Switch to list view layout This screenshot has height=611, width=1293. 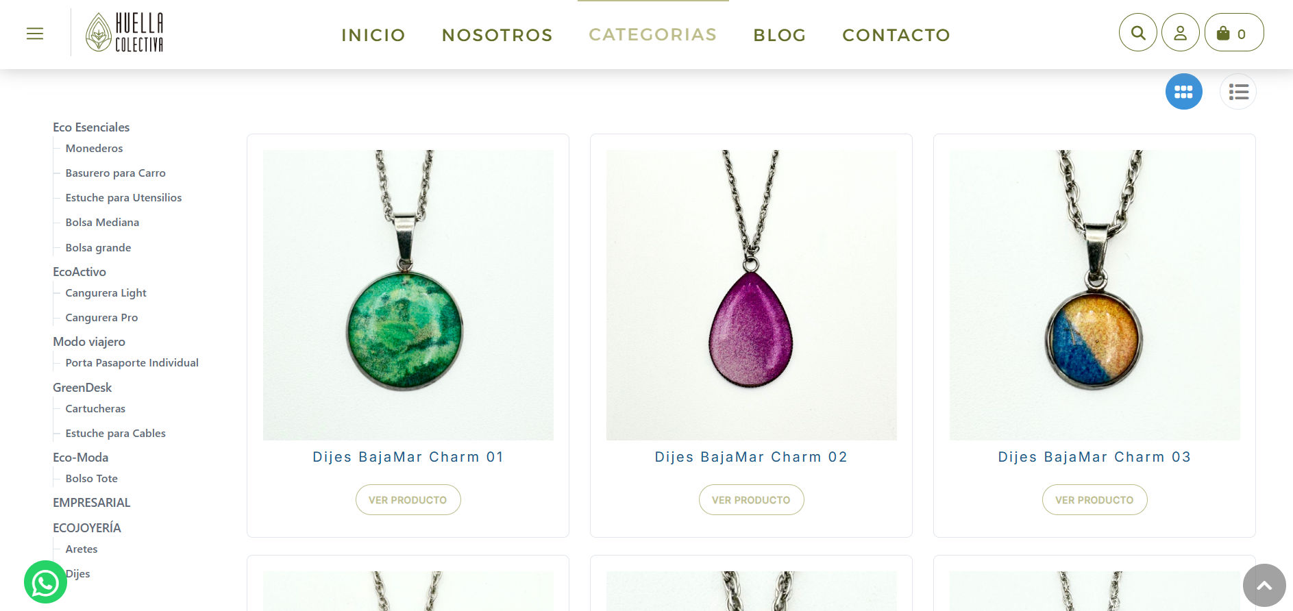[1238, 92]
